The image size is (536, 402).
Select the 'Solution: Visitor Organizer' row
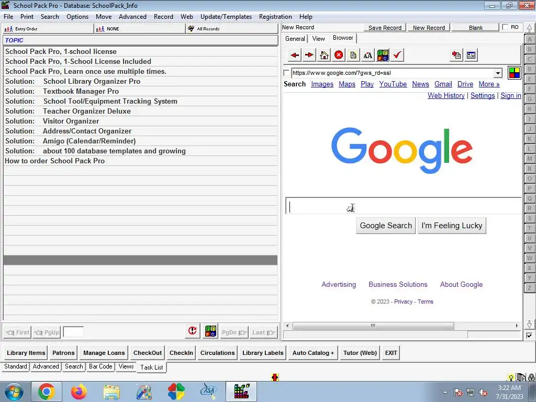140,121
